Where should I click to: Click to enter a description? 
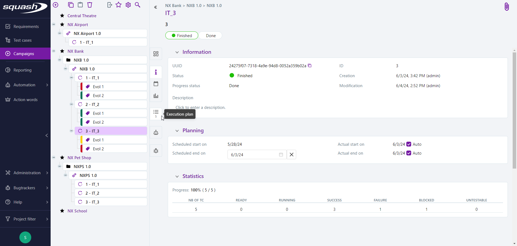[x=201, y=108]
